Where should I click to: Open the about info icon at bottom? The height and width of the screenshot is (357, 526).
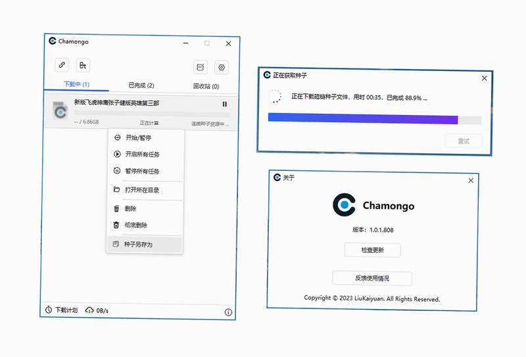click(x=228, y=312)
